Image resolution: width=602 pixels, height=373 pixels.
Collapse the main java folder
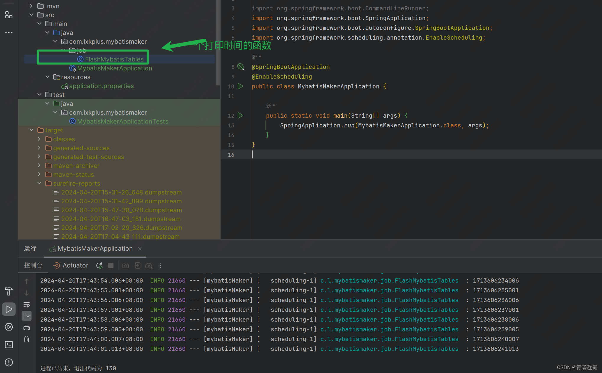[47, 33]
